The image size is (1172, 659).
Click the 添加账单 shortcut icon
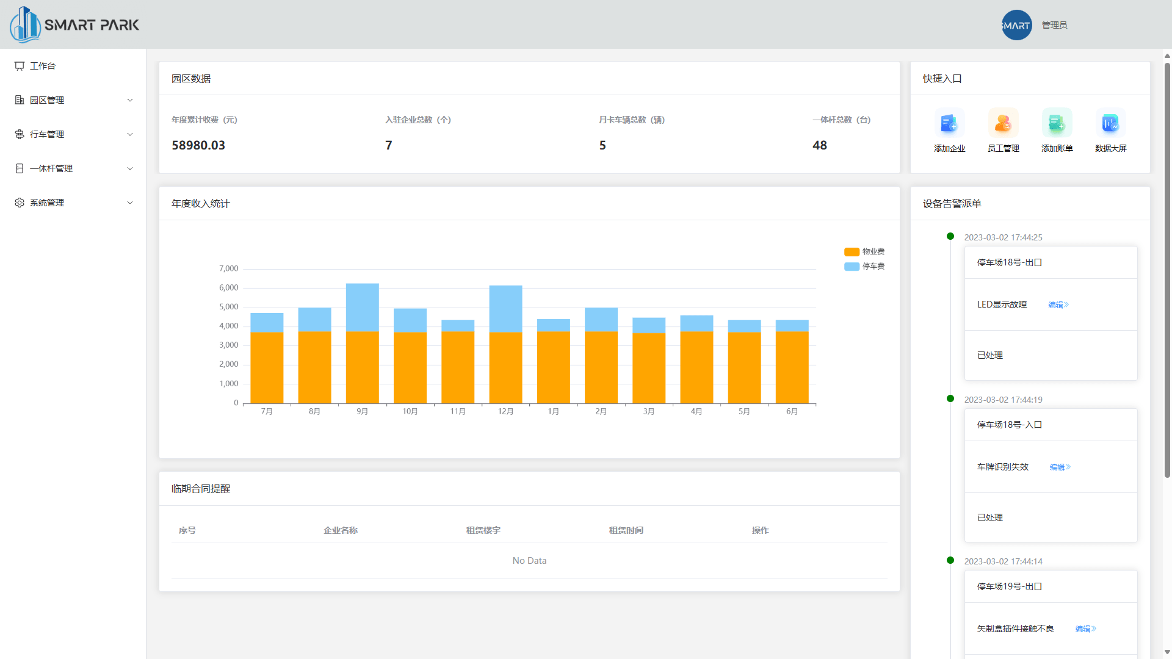pos(1057,124)
